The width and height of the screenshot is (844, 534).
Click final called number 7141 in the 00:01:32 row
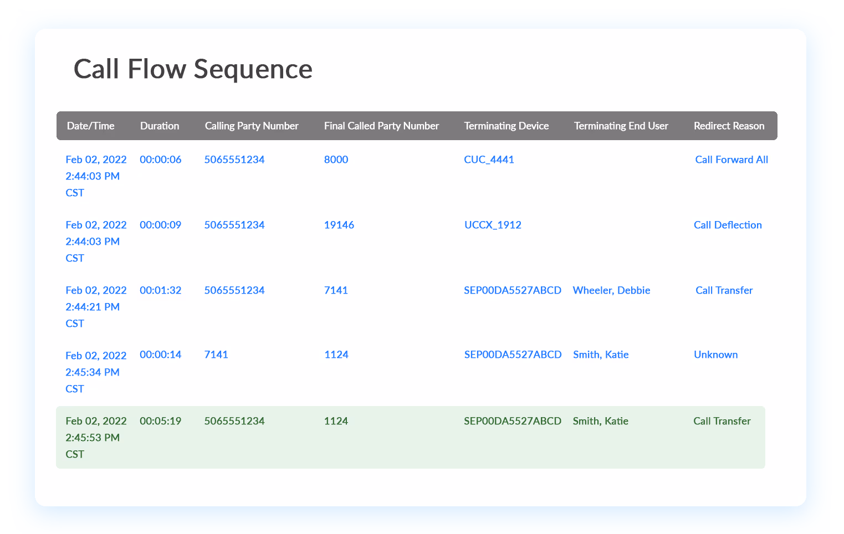click(x=336, y=290)
